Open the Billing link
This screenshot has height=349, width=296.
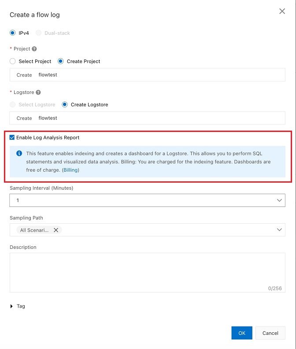pyautogui.click(x=70, y=170)
